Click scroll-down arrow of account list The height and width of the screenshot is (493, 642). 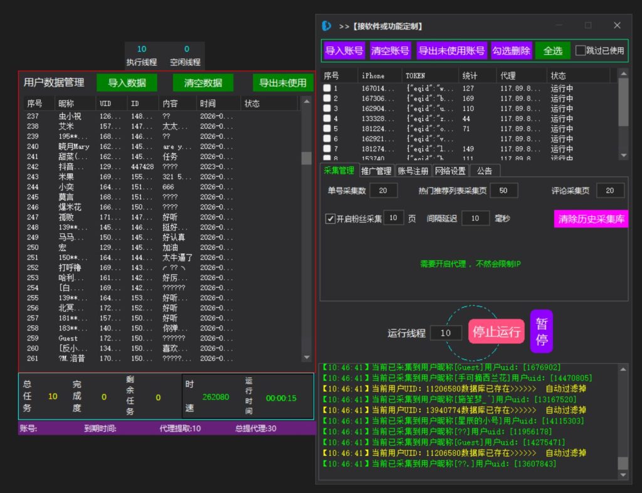pyautogui.click(x=623, y=155)
